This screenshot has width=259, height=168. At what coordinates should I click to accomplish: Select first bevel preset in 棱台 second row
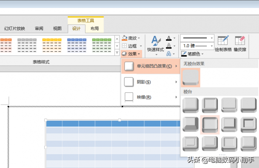click(191, 125)
